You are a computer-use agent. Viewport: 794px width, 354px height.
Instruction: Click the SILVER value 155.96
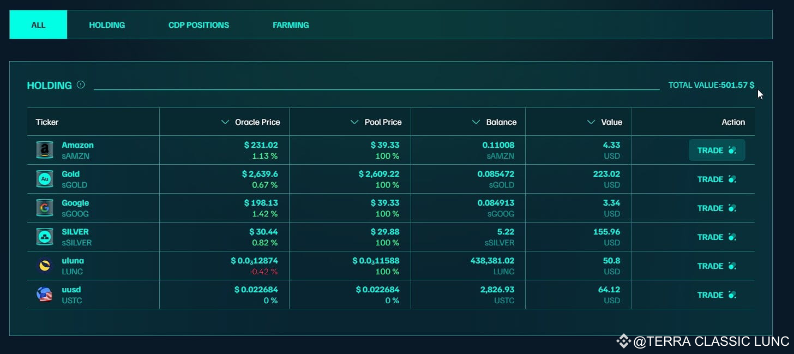coord(606,232)
